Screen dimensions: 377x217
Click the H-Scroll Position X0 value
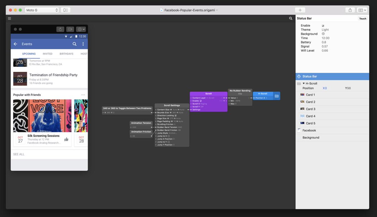[325, 88]
